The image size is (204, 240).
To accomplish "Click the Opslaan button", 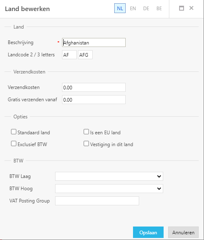I will [x=148, y=232].
